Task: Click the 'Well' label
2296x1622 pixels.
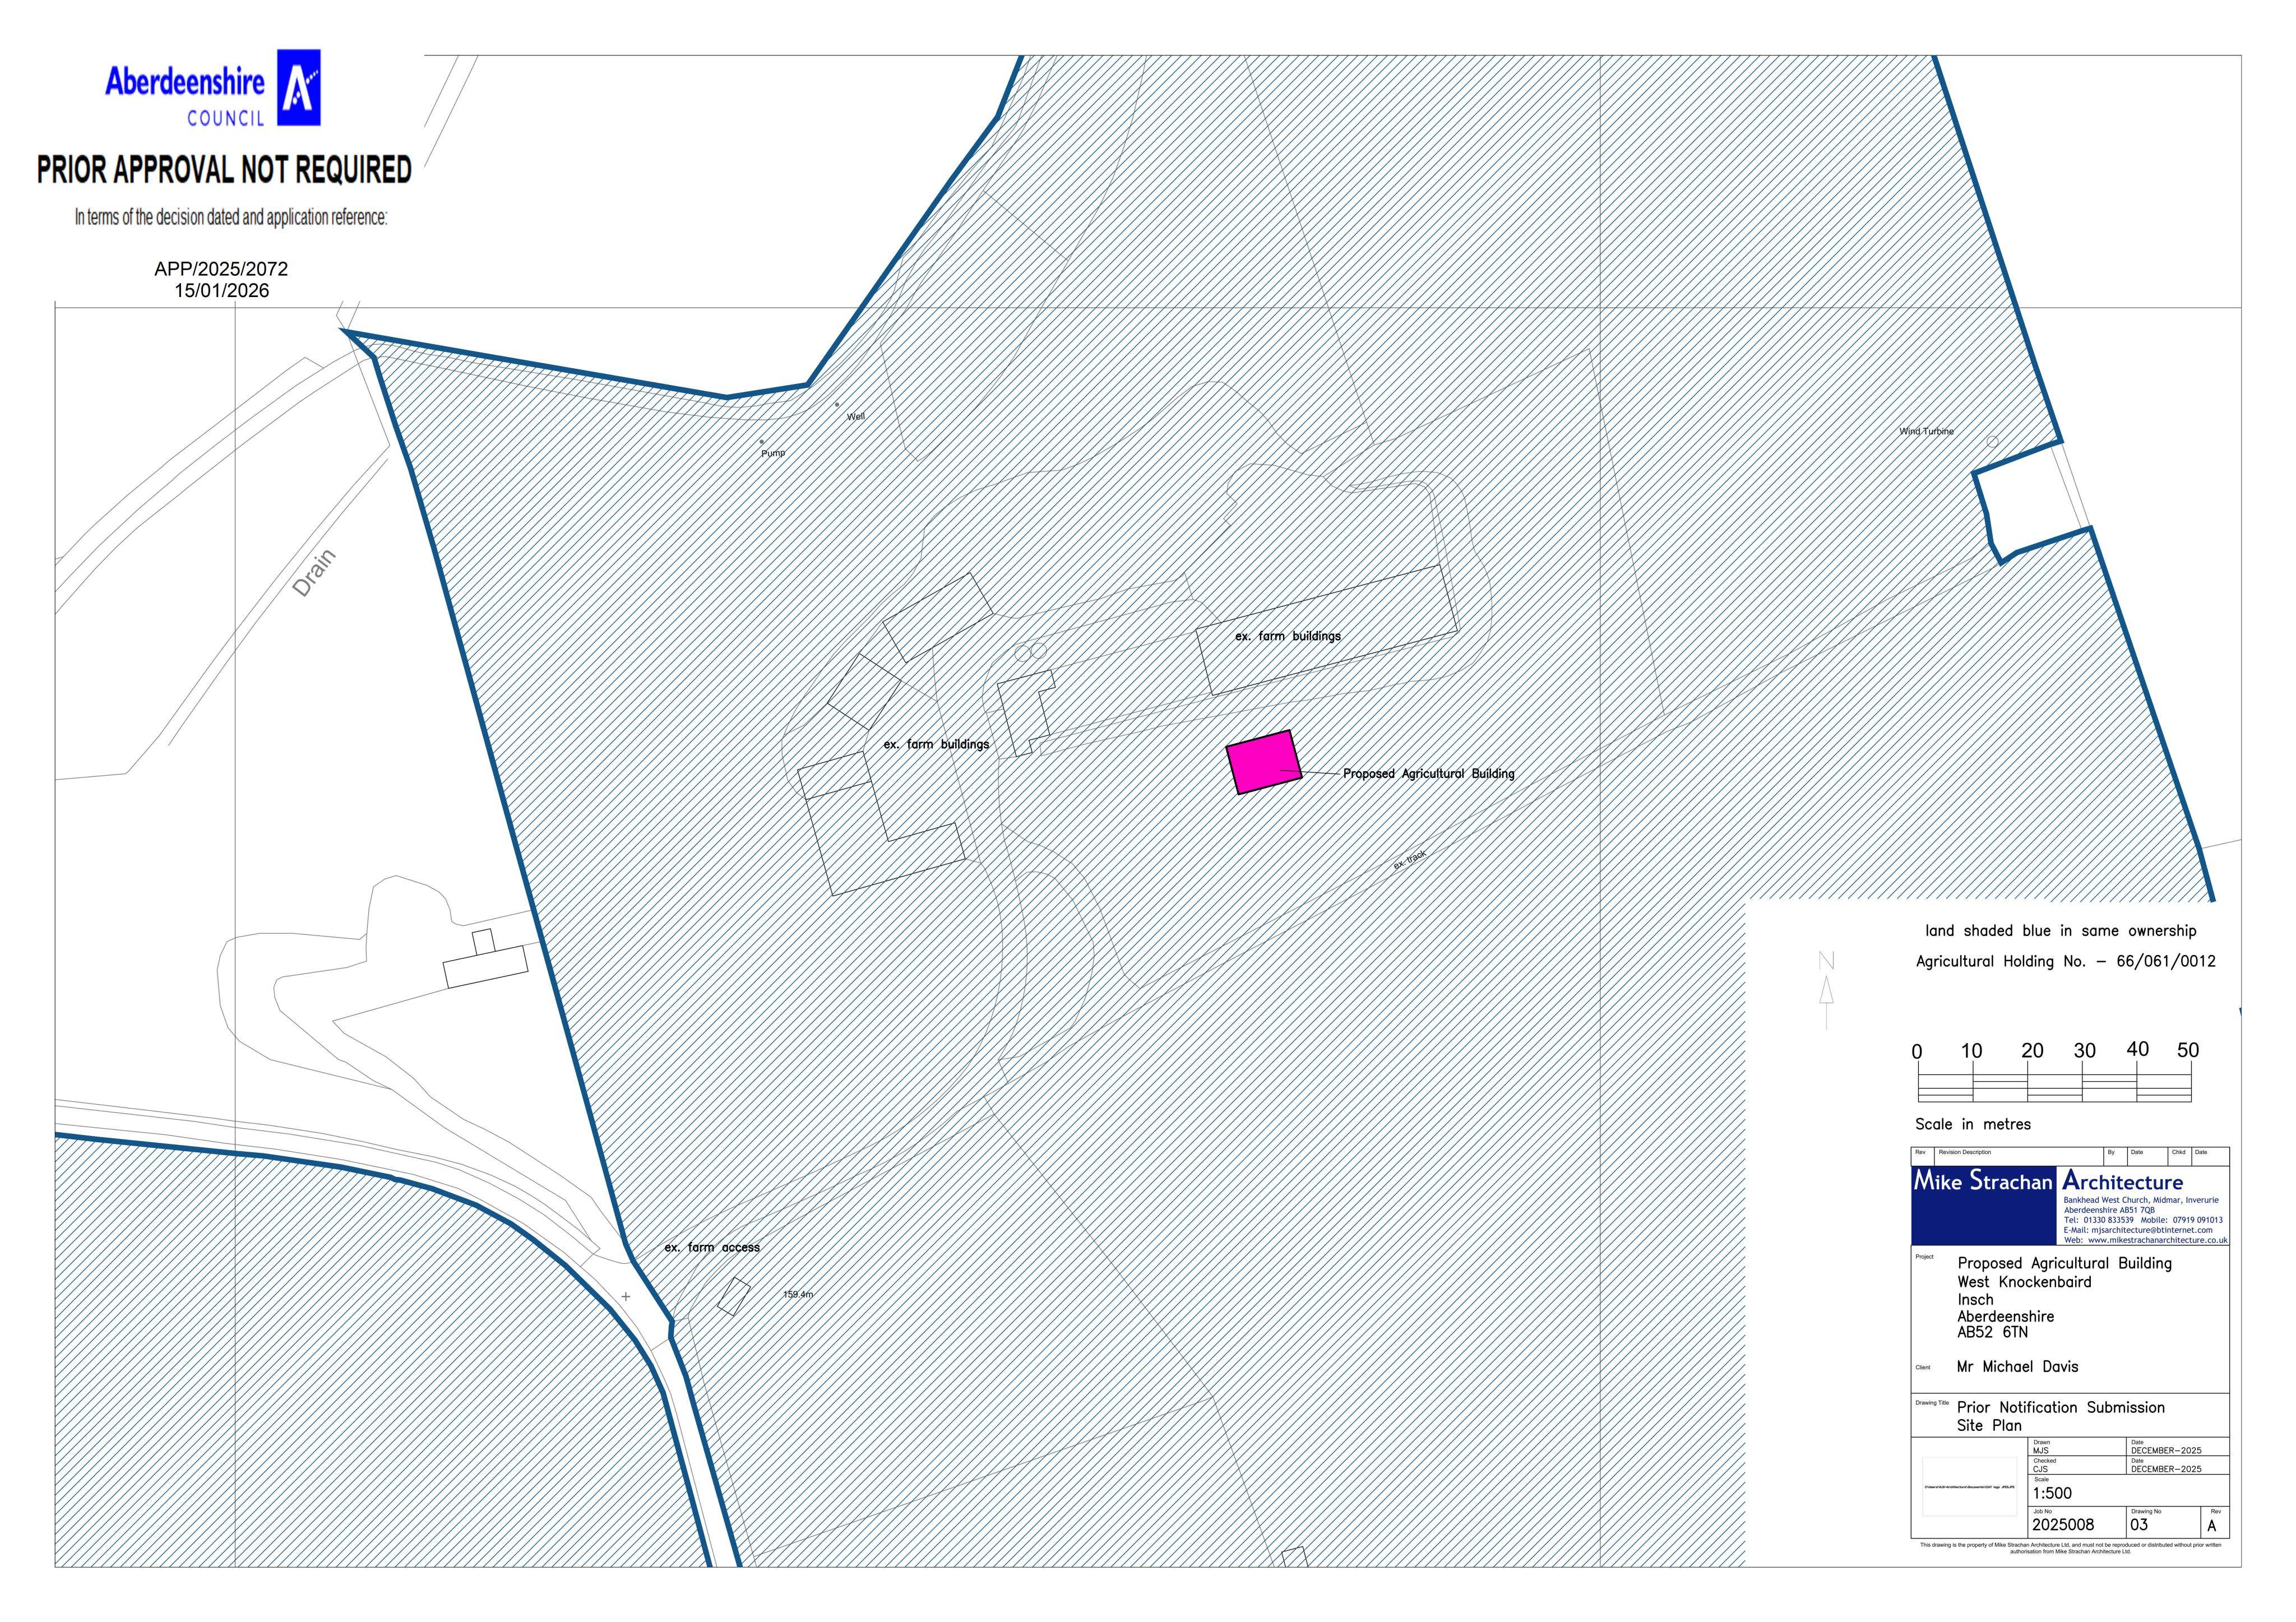Action: 856,417
